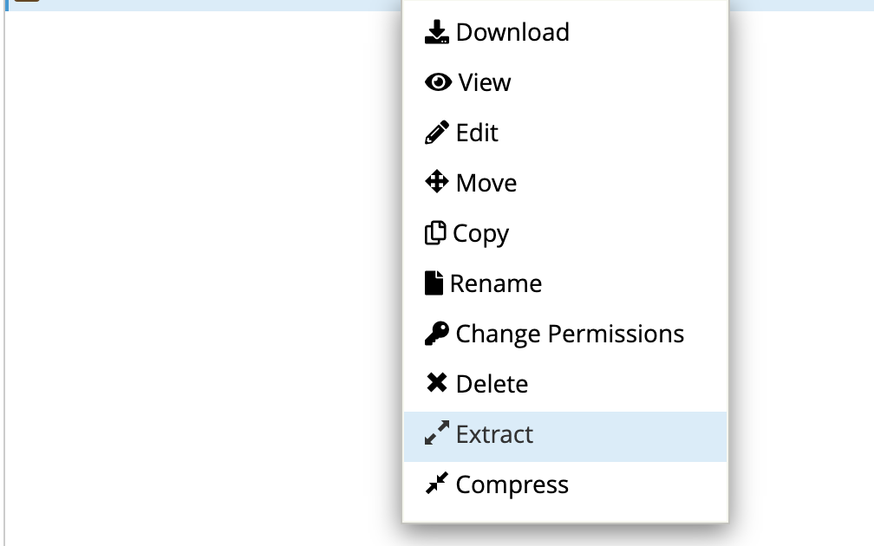Choose Delete from the context menu
The image size is (874, 546).
[565, 384]
